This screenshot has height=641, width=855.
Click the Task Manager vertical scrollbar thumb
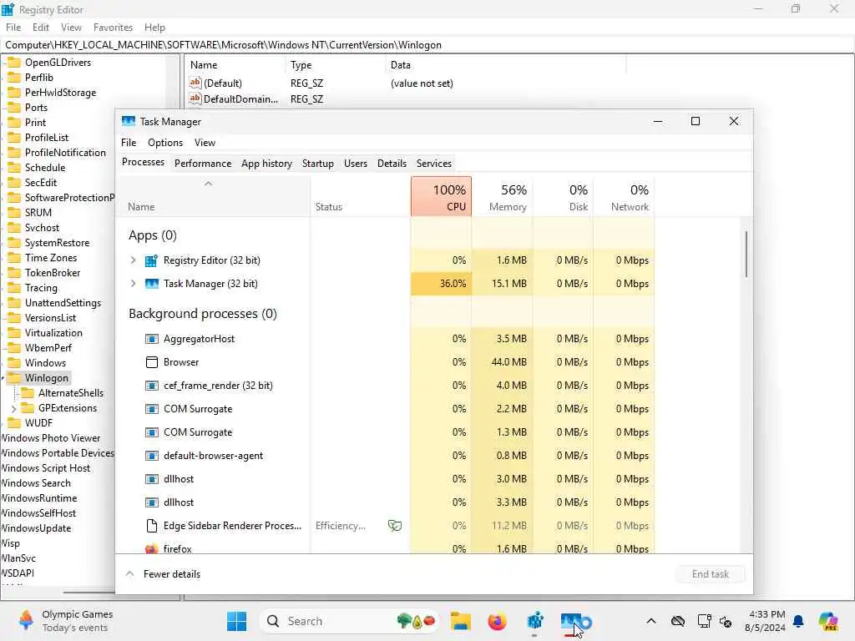click(746, 254)
